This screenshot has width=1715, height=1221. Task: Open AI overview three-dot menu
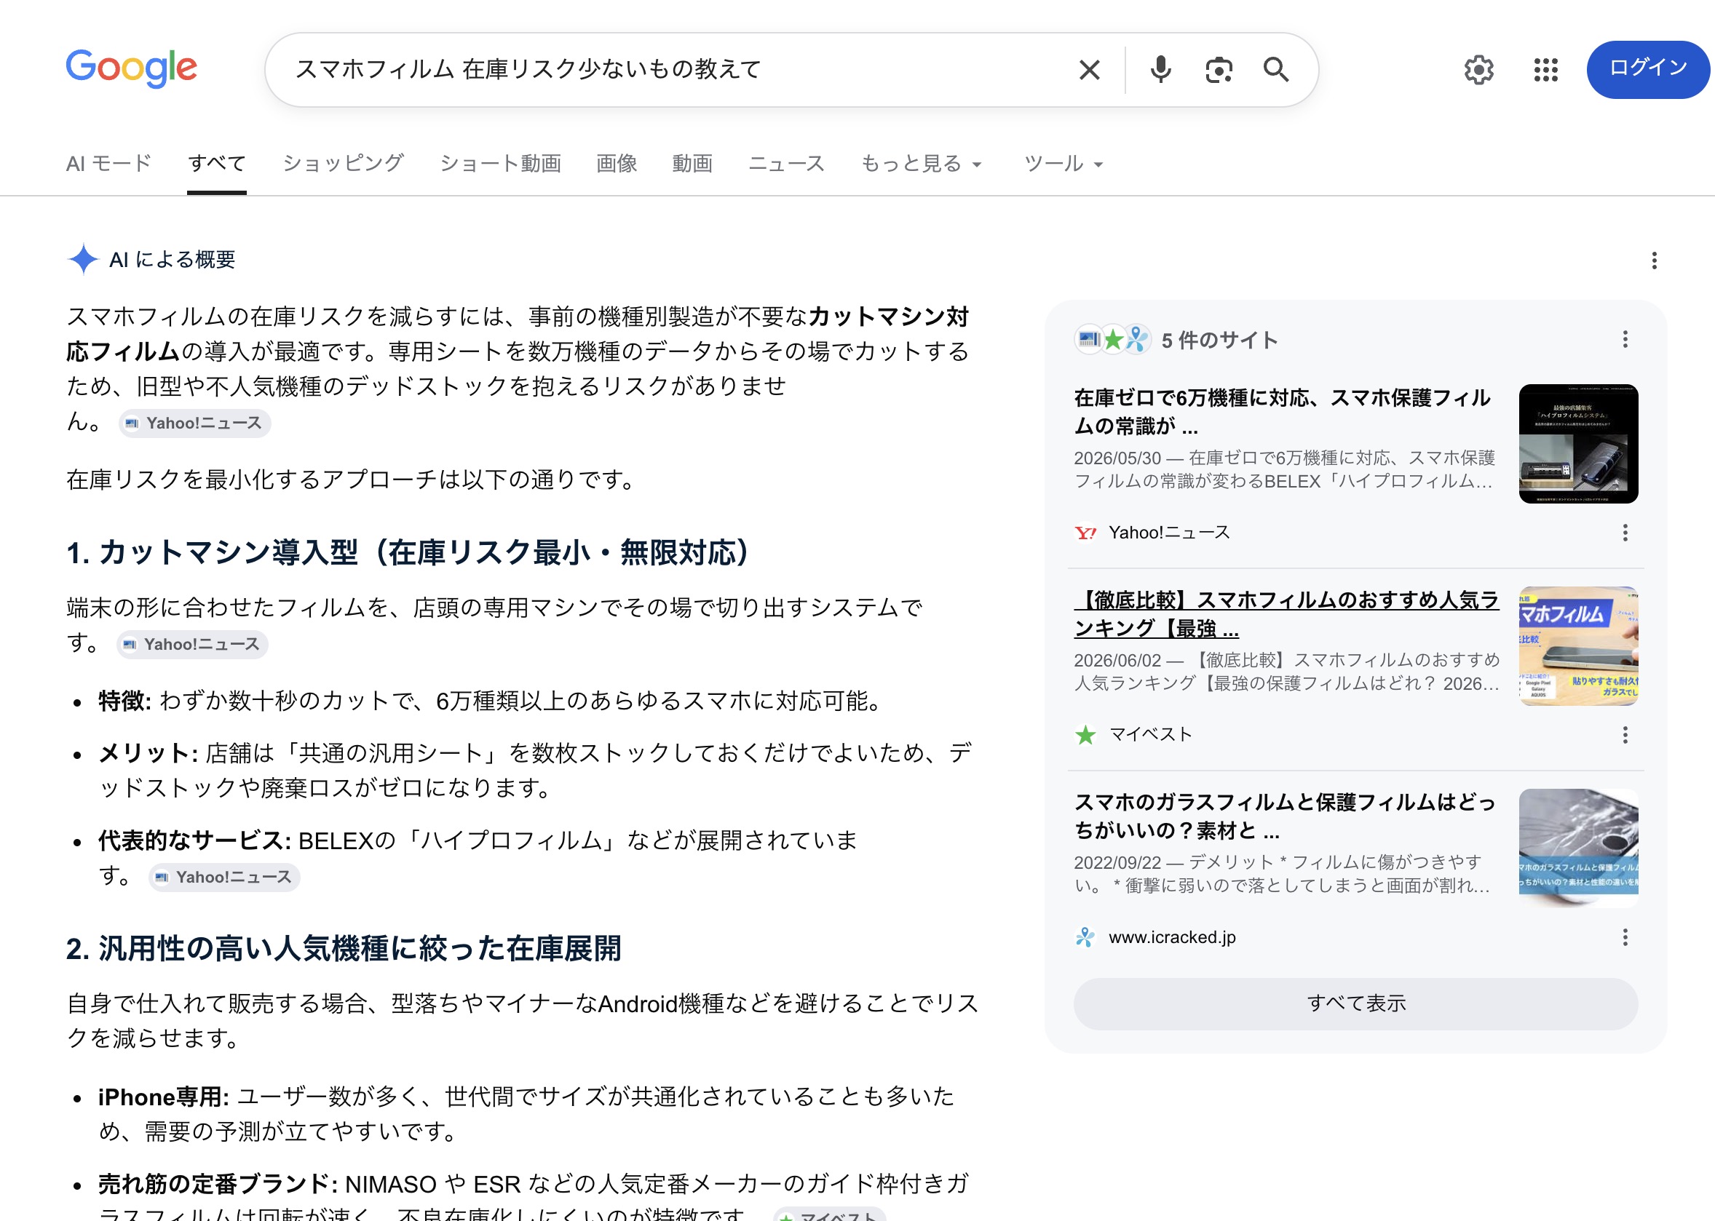click(1653, 260)
